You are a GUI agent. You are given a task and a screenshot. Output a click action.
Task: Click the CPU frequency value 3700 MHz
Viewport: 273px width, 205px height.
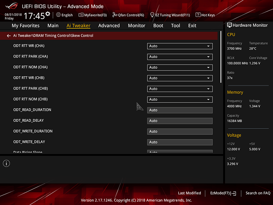(x=234, y=48)
